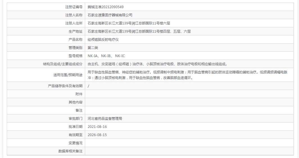This screenshot has height=158, width=299.
Task: Select models NK-IA、NK-IB、NK-IC
Action: click(106, 56)
